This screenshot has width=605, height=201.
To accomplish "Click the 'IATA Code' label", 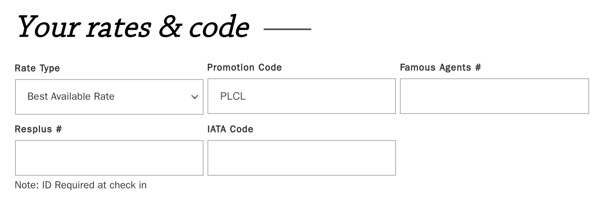I will pos(230,129).
